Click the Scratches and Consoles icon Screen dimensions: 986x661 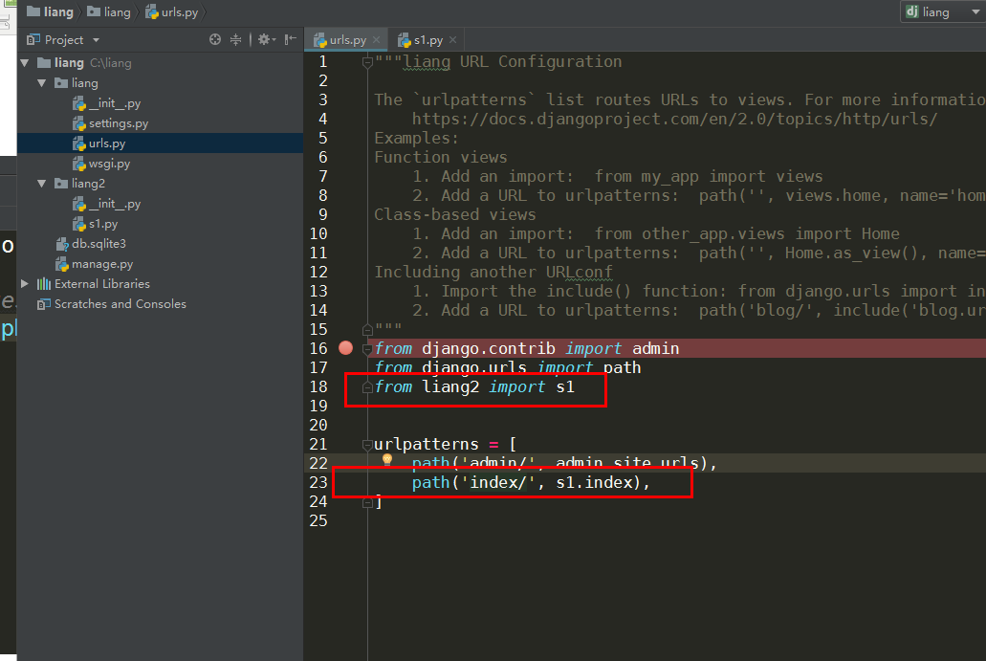(x=44, y=304)
